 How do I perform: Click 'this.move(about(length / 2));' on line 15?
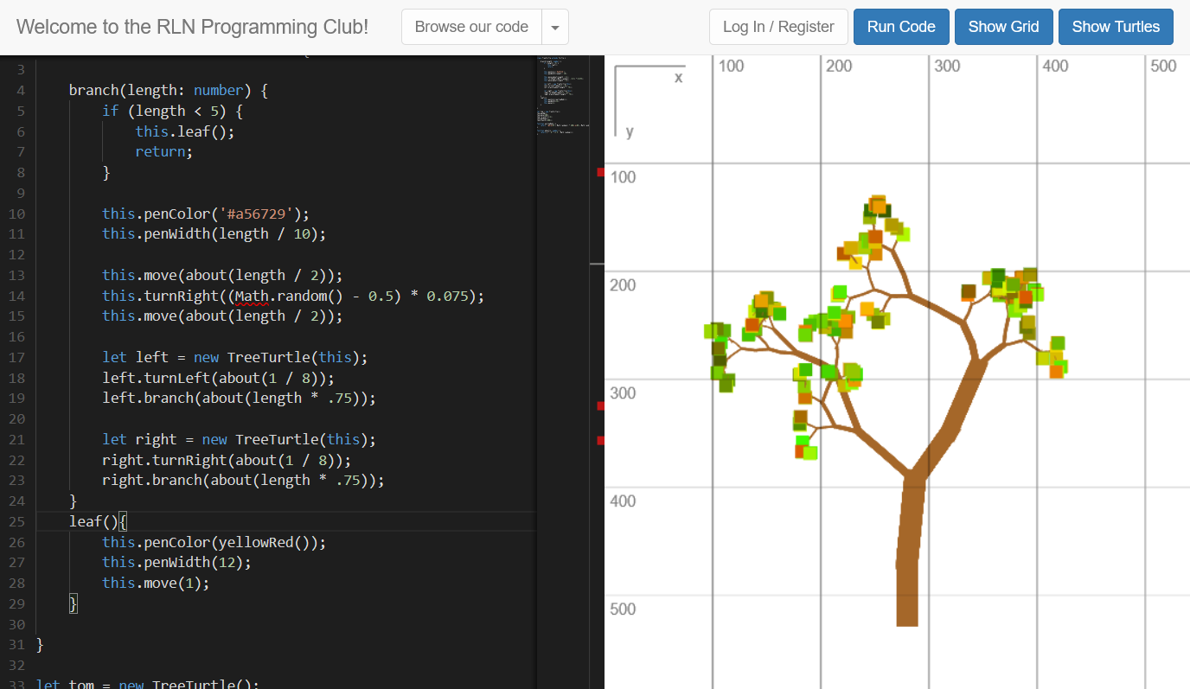(x=222, y=316)
